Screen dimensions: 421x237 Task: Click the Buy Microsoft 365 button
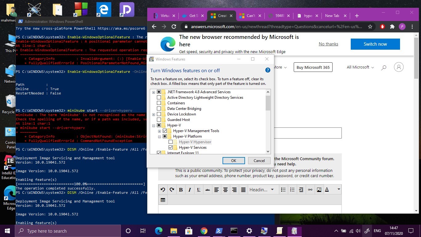click(313, 67)
